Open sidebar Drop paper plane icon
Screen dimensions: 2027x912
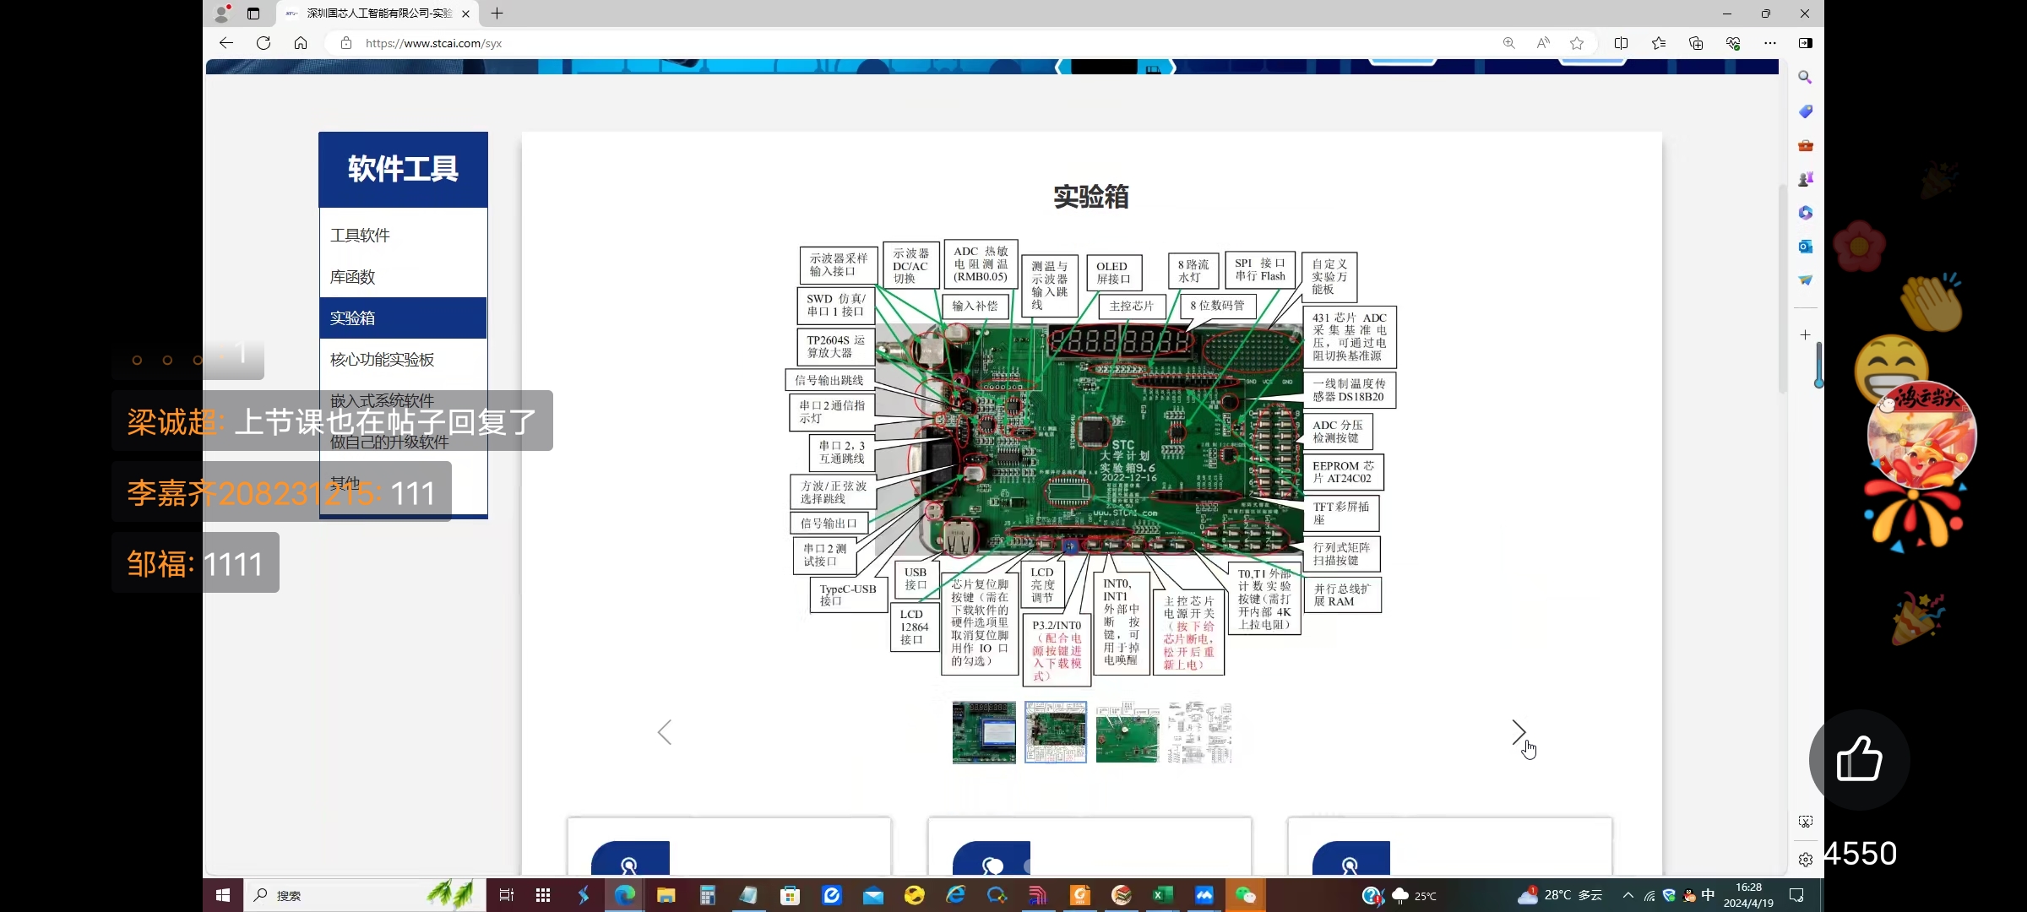(x=1805, y=280)
